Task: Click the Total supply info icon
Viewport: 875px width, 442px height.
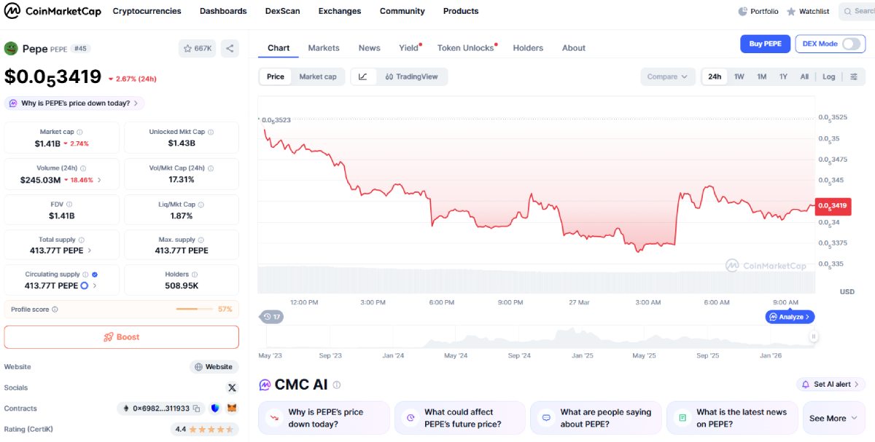Action: tap(82, 240)
